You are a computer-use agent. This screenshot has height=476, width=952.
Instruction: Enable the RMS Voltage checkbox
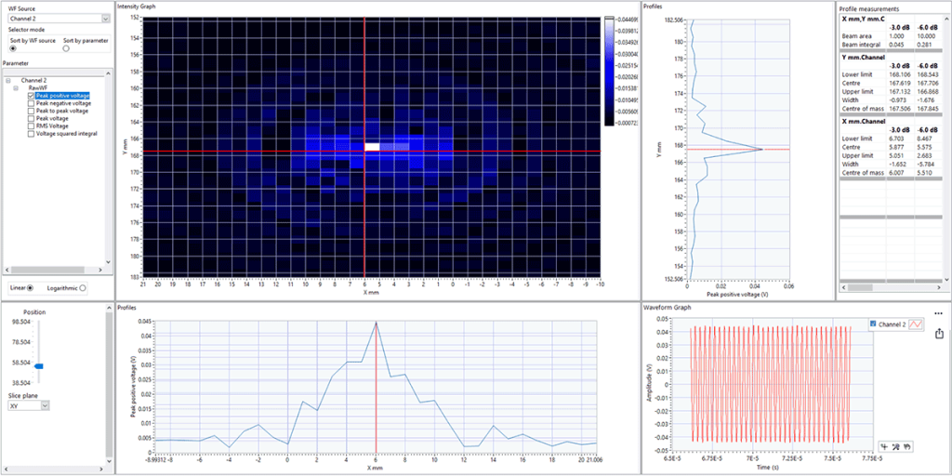[x=31, y=126]
